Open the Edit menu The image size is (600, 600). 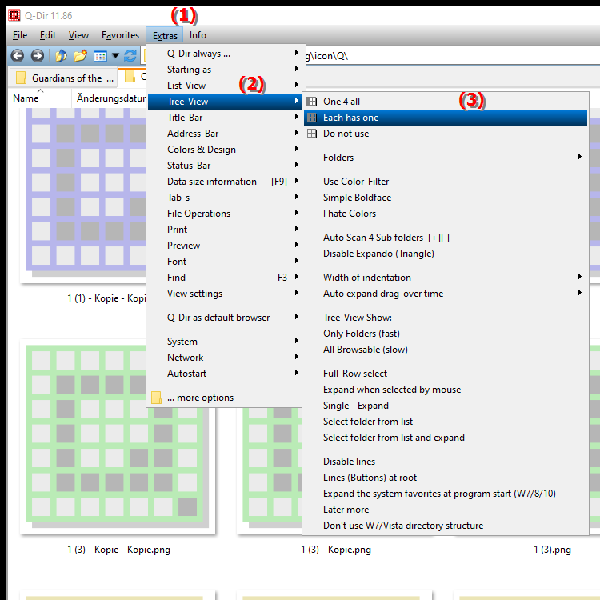click(48, 35)
